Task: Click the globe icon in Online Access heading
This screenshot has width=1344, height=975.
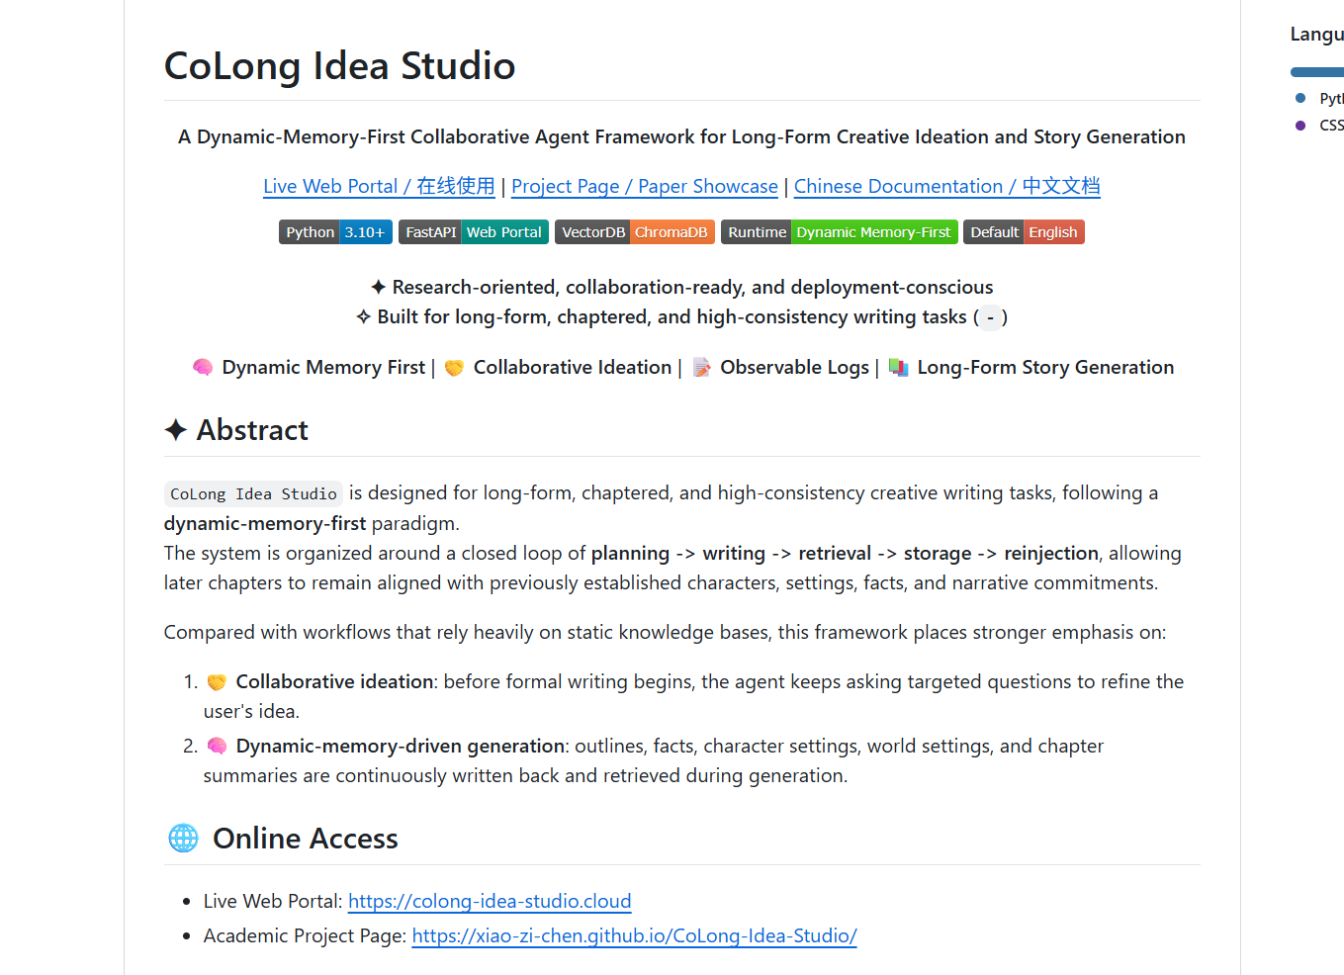Action: (x=183, y=838)
